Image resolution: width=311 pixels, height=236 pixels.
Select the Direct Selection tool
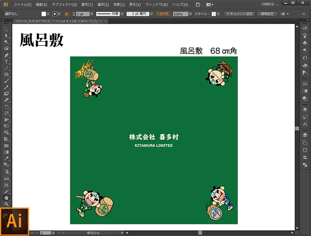6,35
